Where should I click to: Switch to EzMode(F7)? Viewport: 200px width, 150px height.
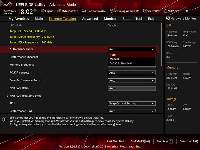pos(140,141)
